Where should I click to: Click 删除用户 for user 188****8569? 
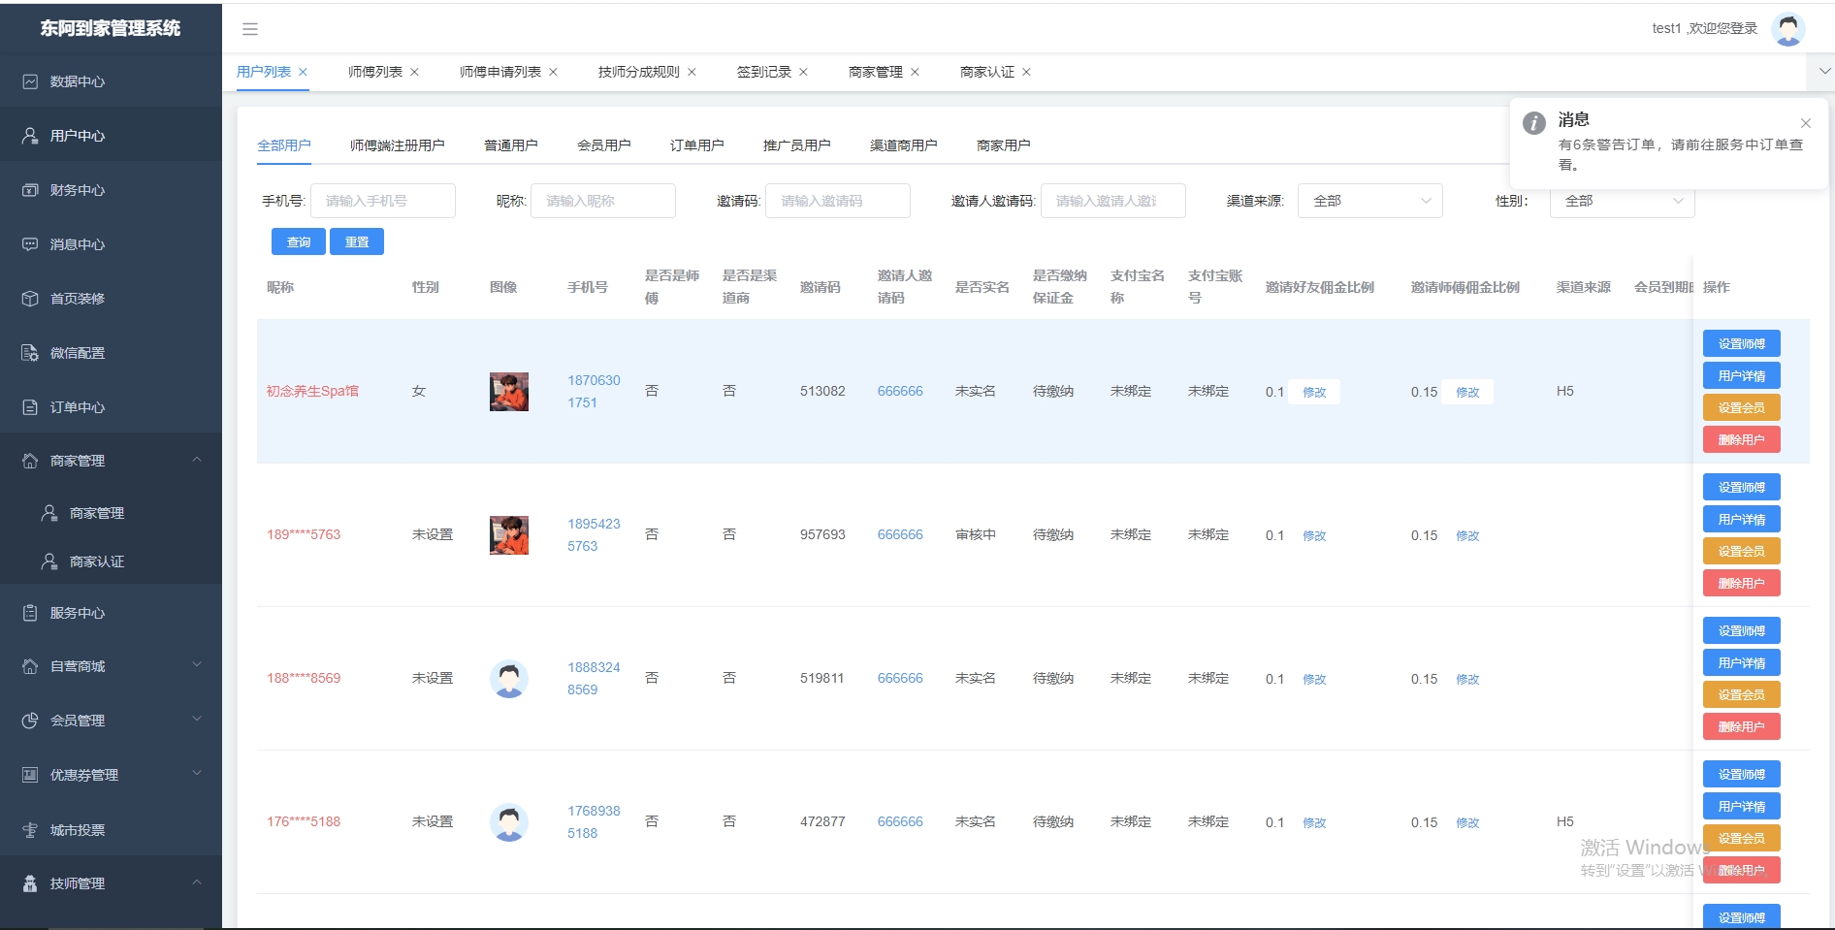1742,726
